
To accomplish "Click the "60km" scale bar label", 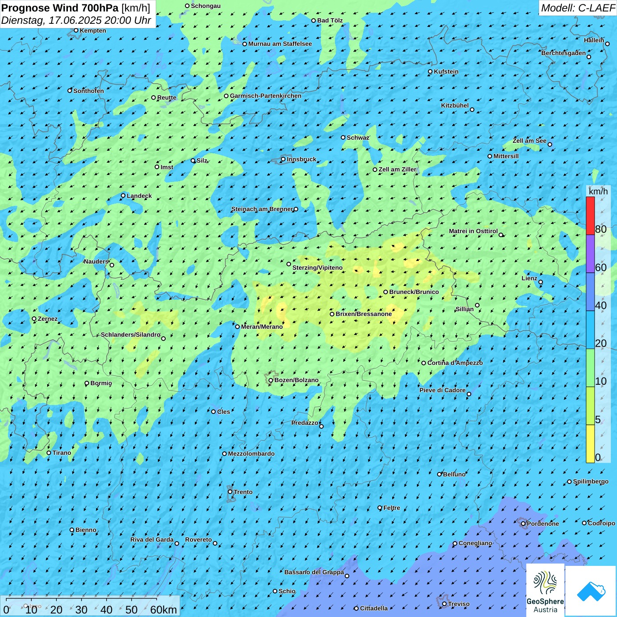I will tap(164, 610).
